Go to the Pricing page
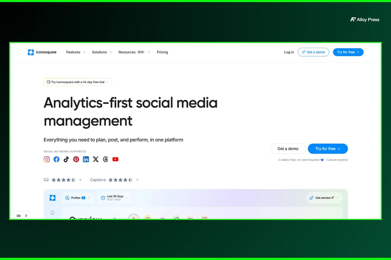Viewport: 391px width, 260px height. pyautogui.click(x=162, y=52)
